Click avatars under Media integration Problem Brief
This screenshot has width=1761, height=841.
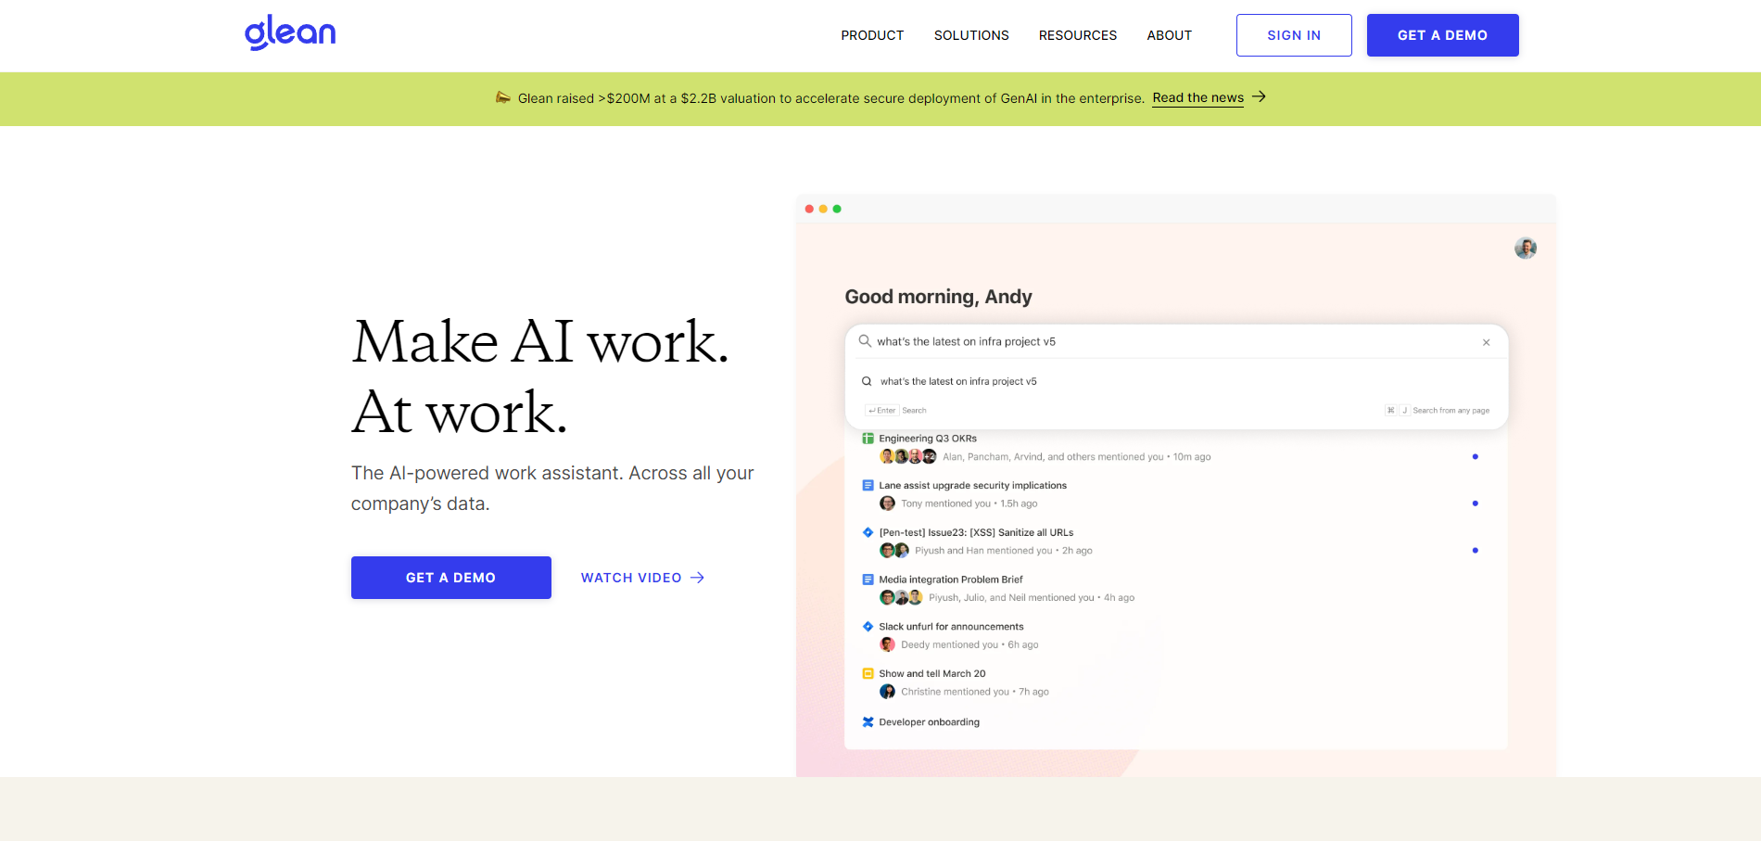[x=901, y=597]
